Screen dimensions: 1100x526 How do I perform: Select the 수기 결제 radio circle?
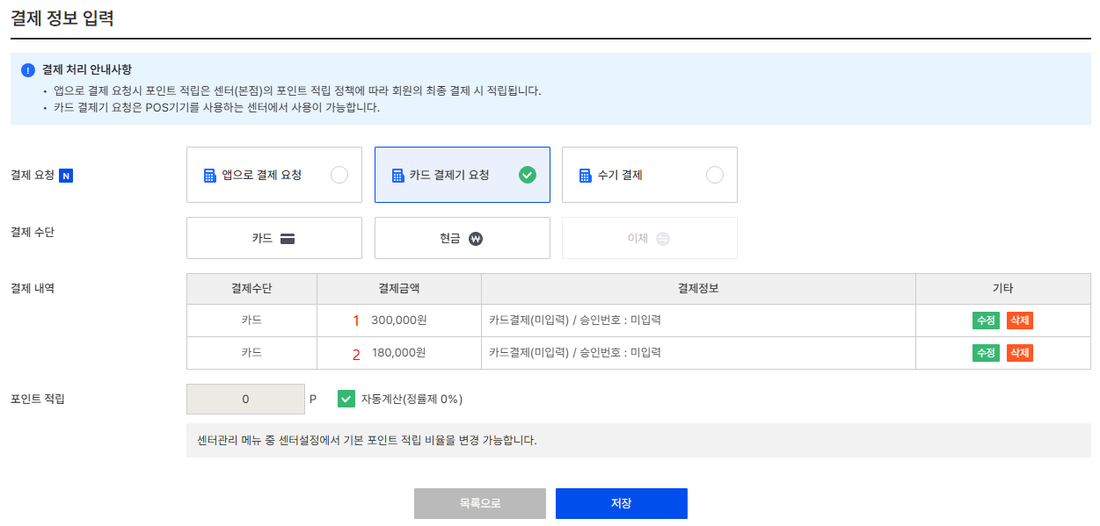(x=715, y=175)
